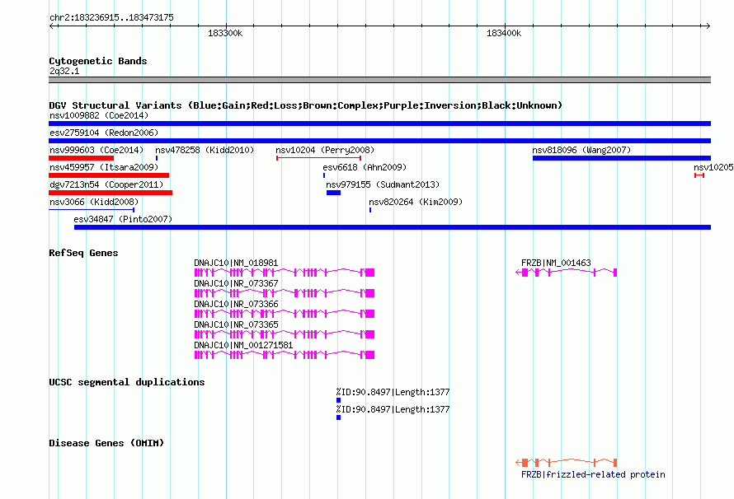Click the Disease Genes (OMIM) track title

[x=106, y=443]
